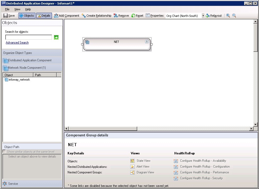Click the Path column header

coord(45,75)
